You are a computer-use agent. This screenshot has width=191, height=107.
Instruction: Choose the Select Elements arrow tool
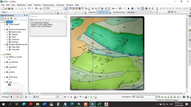pos(129,9)
